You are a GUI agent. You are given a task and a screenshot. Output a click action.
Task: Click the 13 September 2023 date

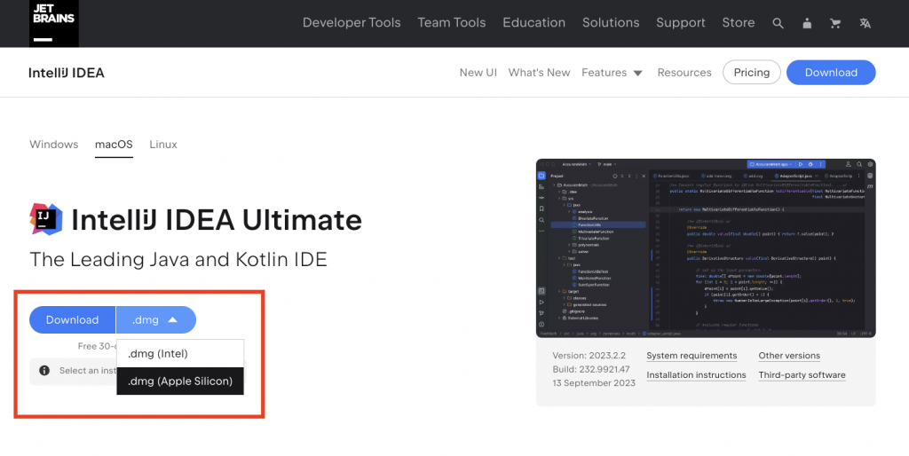(594, 383)
